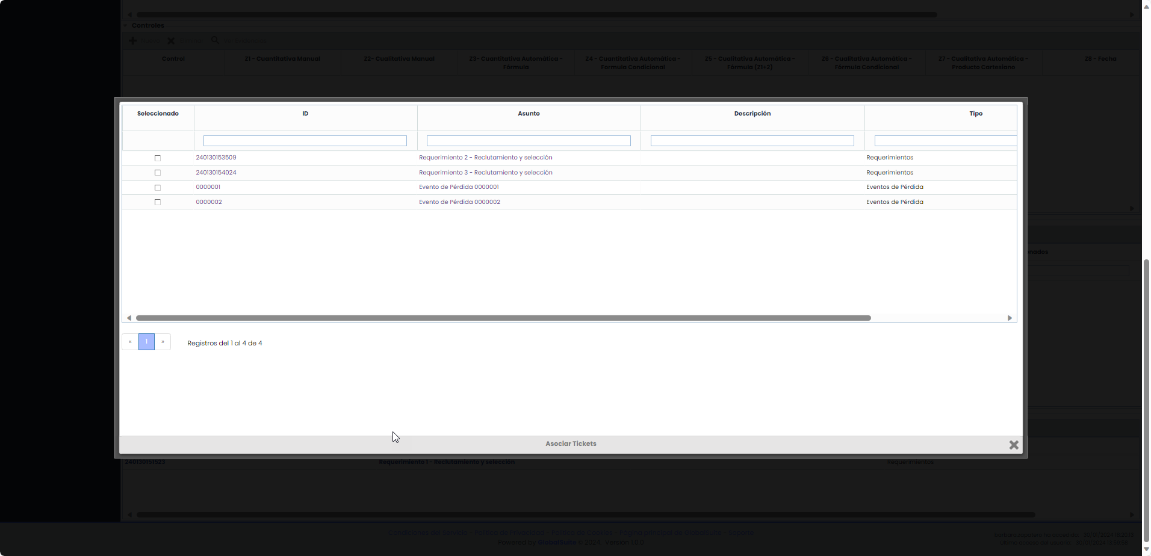Click the table's horizontal scrollbar thumb
1151x556 pixels.
tap(503, 318)
